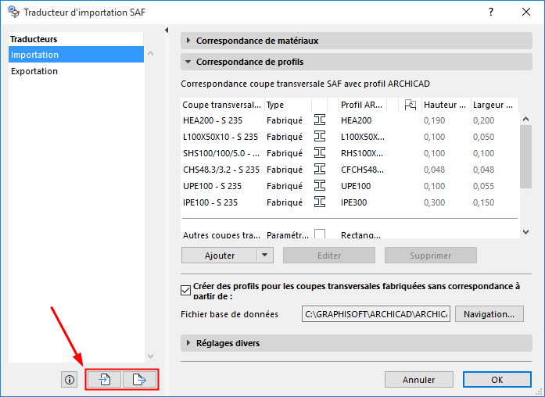Viewport: 545px width, 397px height.
Task: Click the help question mark in the title bar
Action: [491, 13]
